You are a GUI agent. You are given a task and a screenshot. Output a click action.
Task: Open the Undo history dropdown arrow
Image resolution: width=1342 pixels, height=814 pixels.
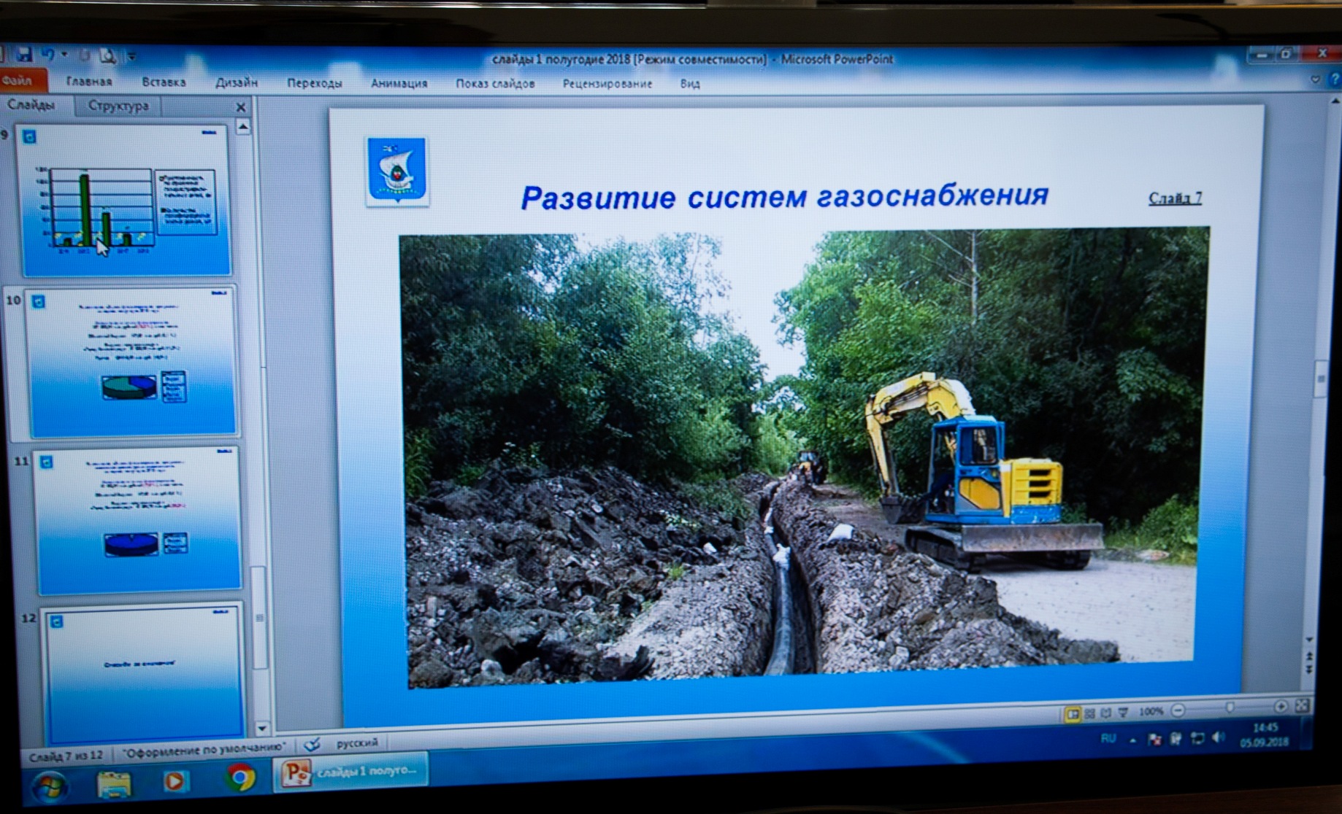[x=64, y=55]
